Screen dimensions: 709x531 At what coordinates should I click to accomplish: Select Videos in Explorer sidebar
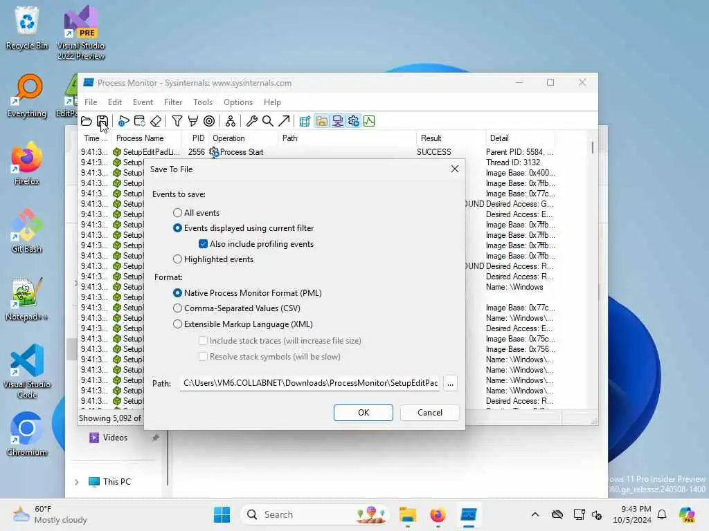click(115, 438)
